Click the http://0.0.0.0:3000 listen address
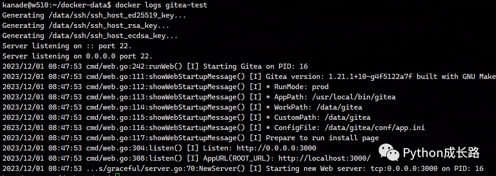 (x=277, y=148)
